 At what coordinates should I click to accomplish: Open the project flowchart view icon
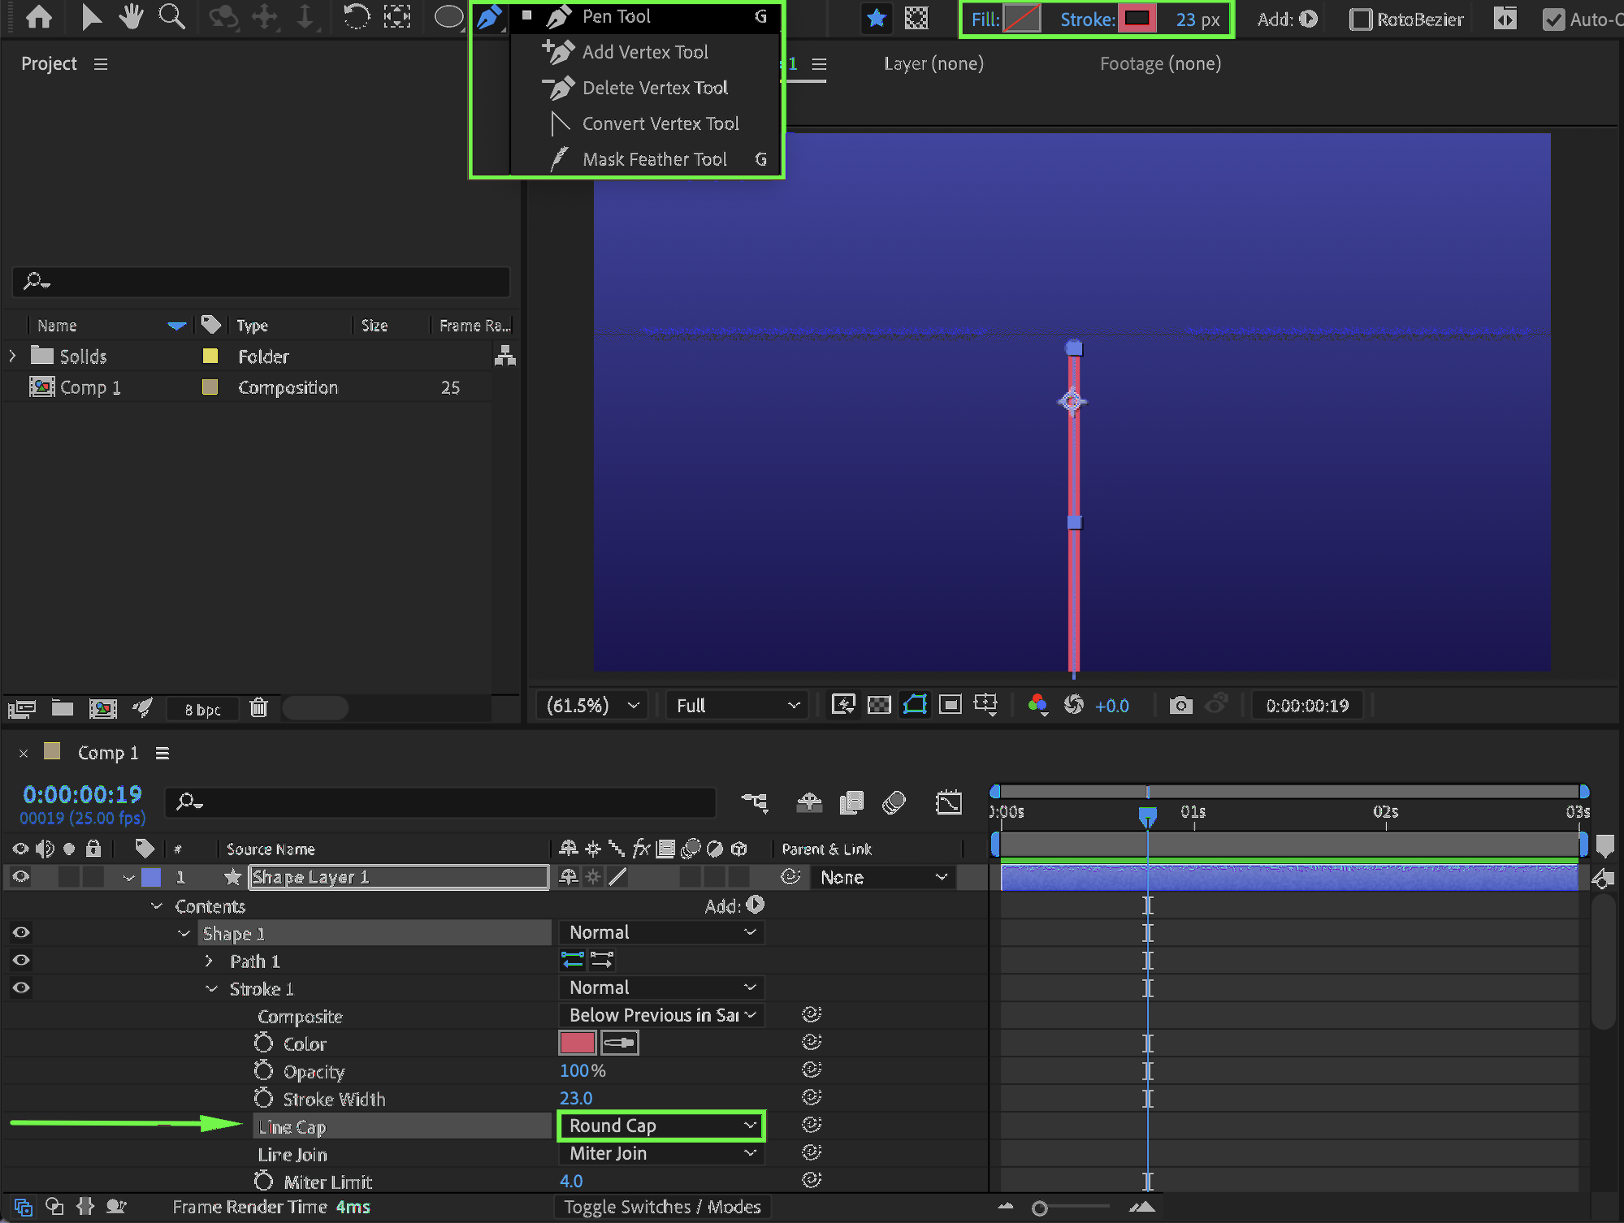[505, 356]
